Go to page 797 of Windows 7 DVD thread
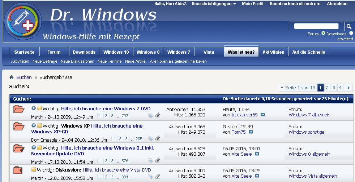The width and height of the screenshot is (355, 182). tap(125, 116)
